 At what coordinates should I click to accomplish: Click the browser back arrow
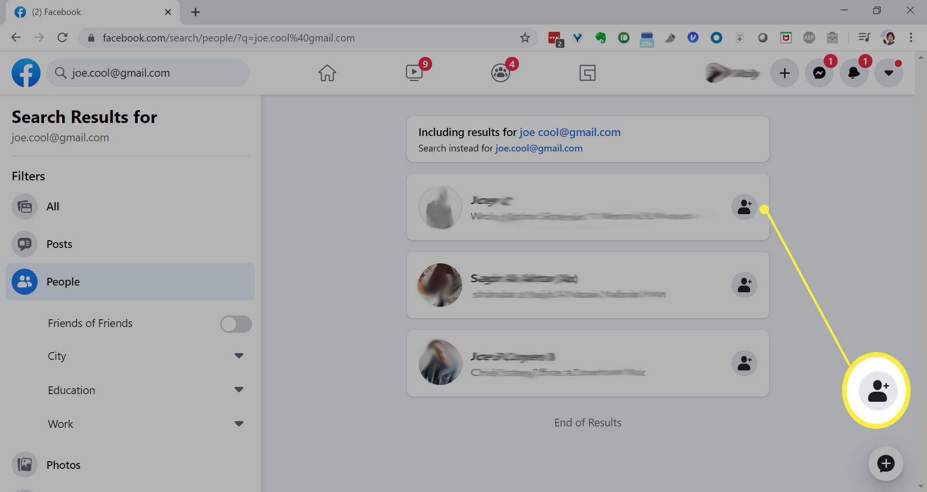coord(16,38)
